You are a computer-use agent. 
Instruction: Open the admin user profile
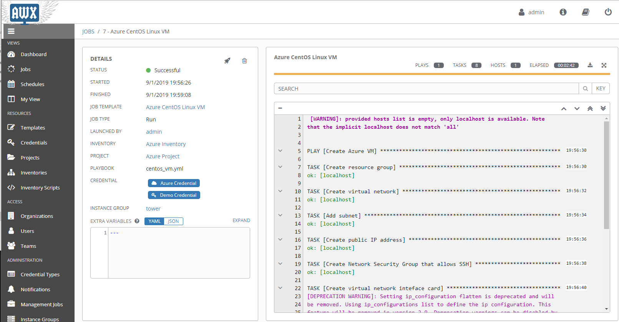coord(531,12)
